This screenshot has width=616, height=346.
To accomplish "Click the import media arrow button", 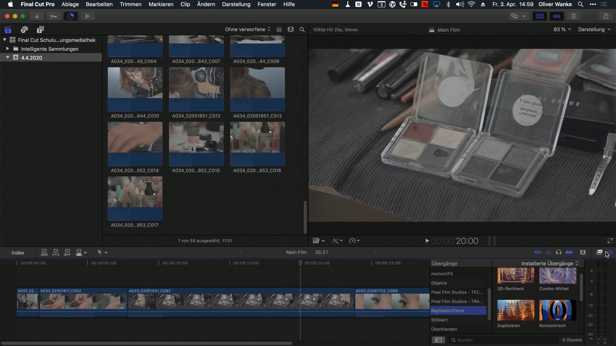I will point(37,16).
